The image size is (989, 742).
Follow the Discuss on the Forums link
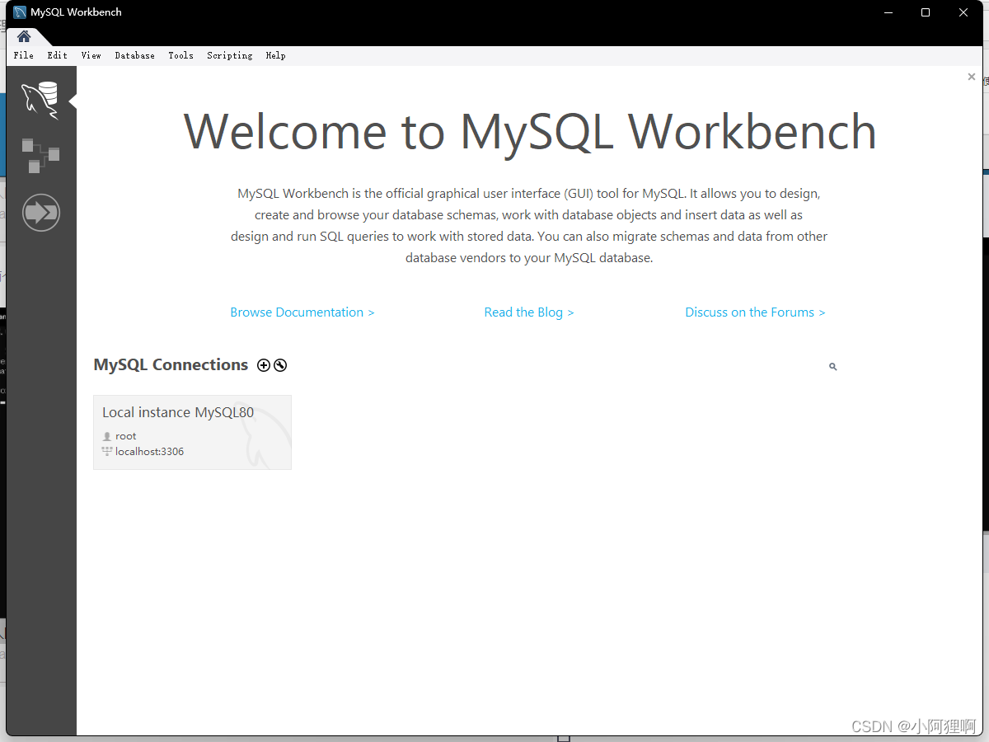755,312
